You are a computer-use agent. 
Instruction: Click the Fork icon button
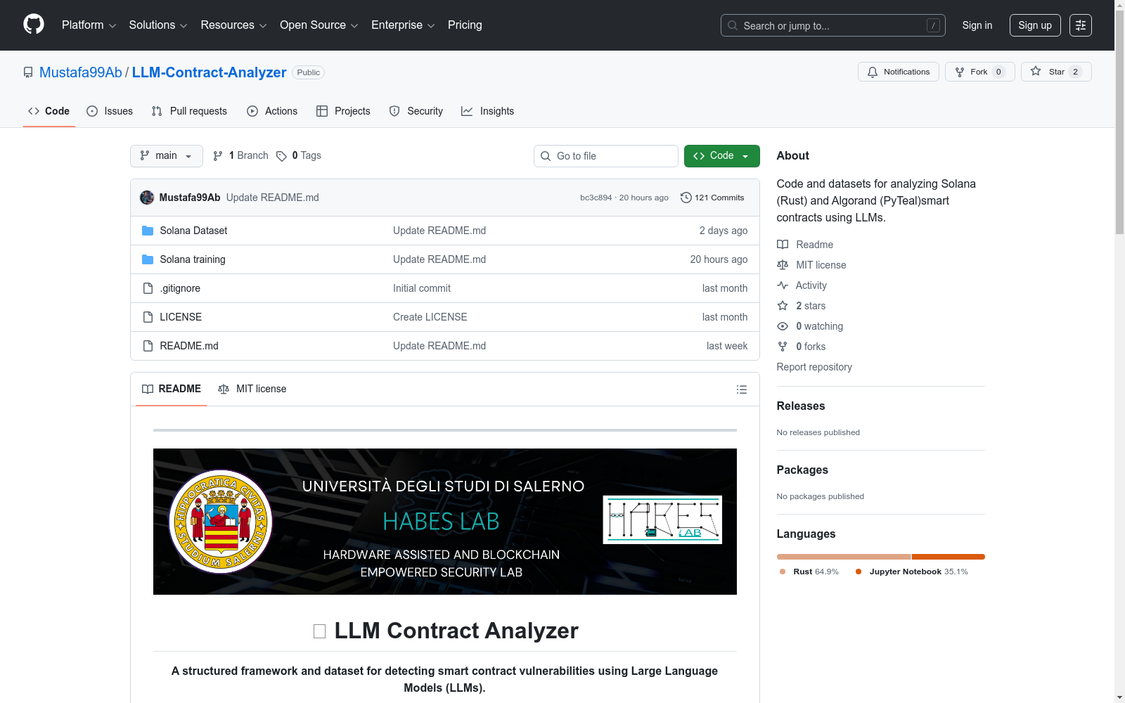pyautogui.click(x=960, y=72)
